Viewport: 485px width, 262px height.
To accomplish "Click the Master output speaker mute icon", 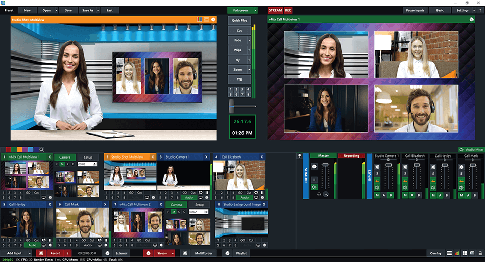I will click(314, 187).
